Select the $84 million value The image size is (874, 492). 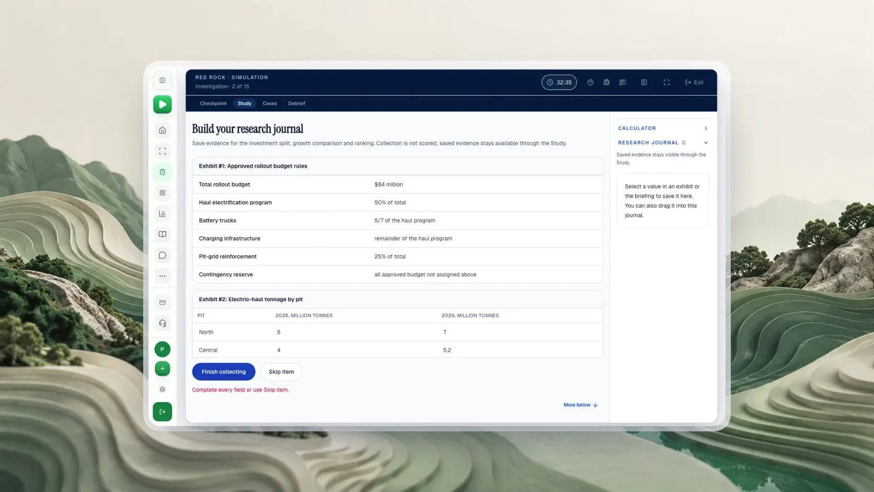click(388, 185)
